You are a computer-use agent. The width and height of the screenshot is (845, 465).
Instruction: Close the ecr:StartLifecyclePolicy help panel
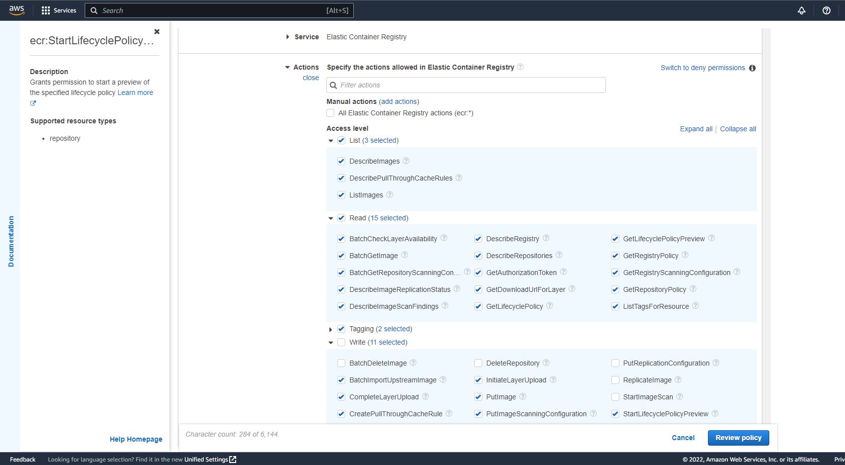157,31
